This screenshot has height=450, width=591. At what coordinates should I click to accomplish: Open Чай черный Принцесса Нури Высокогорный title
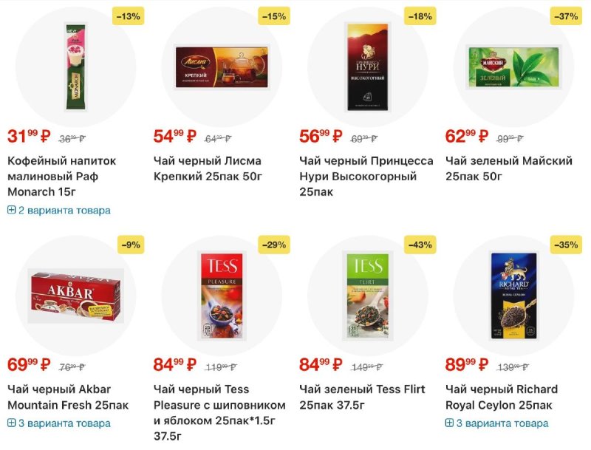coord(366,176)
